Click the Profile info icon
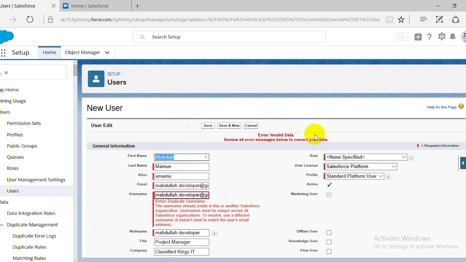Image resolution: width=466 pixels, height=262 pixels. tap(388, 176)
